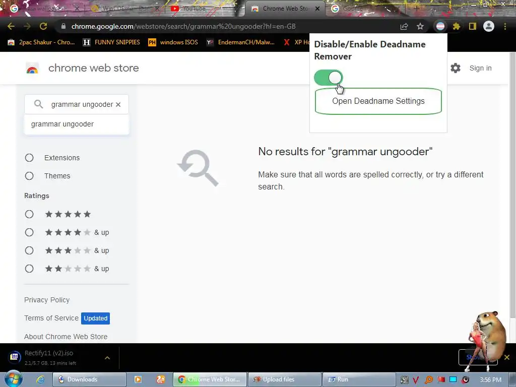The height and width of the screenshot is (387, 516).
Task: Click the address bar URL
Action: (183, 26)
